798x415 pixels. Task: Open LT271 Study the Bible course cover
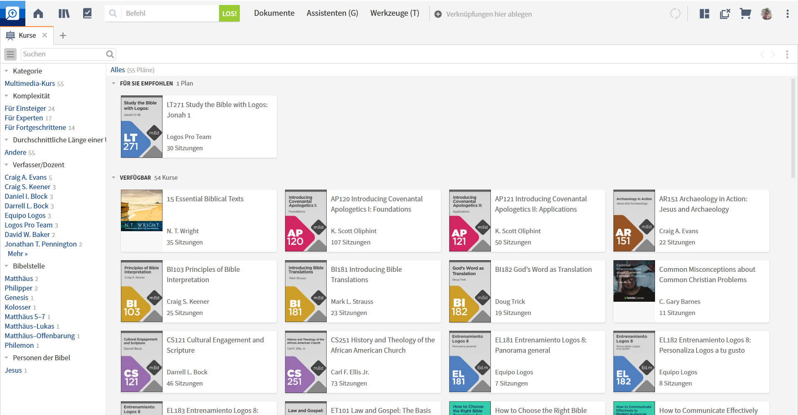[x=142, y=127]
